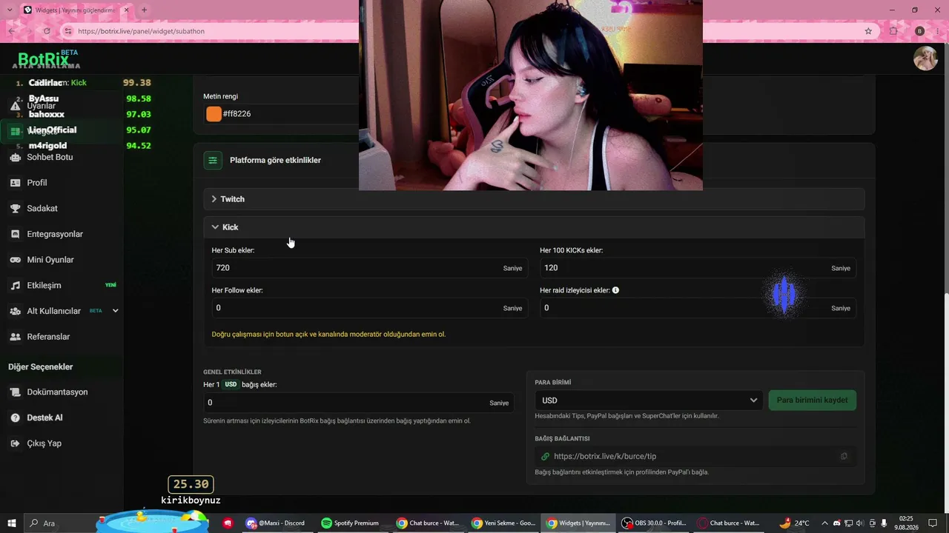Reload the page in Chrome

click(47, 31)
